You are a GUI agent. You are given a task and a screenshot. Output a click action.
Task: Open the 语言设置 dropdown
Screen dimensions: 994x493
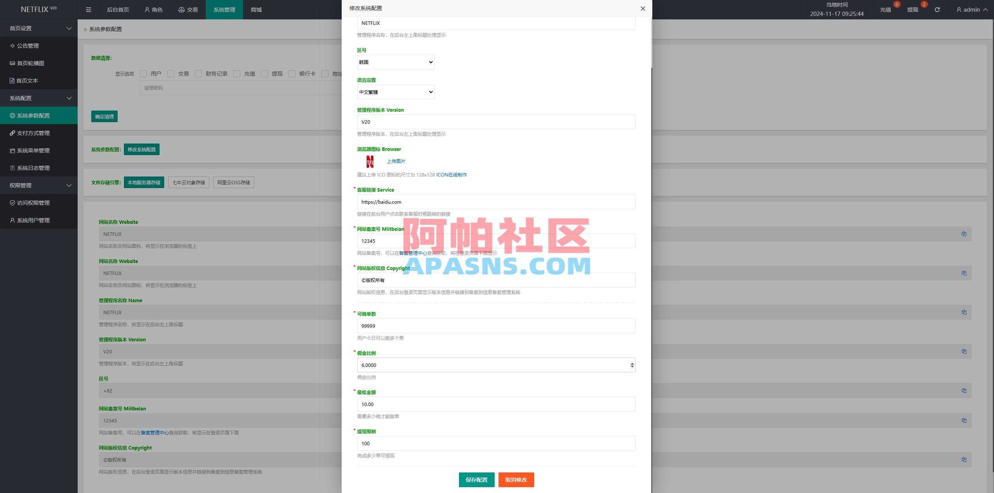(x=395, y=92)
